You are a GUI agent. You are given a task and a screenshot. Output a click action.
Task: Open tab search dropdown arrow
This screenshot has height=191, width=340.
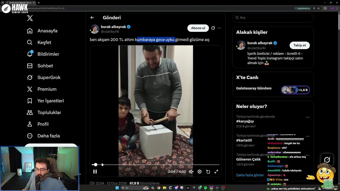(2, 3)
